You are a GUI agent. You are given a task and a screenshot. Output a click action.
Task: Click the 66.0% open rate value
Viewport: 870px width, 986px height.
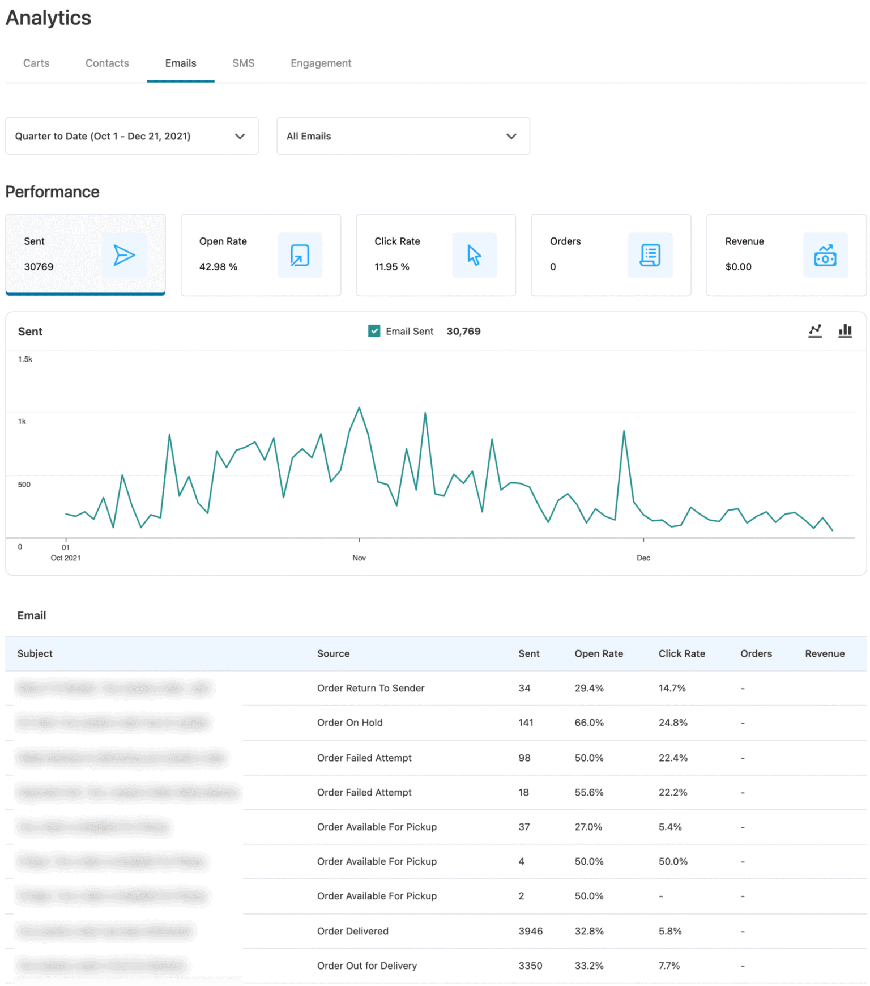(589, 722)
